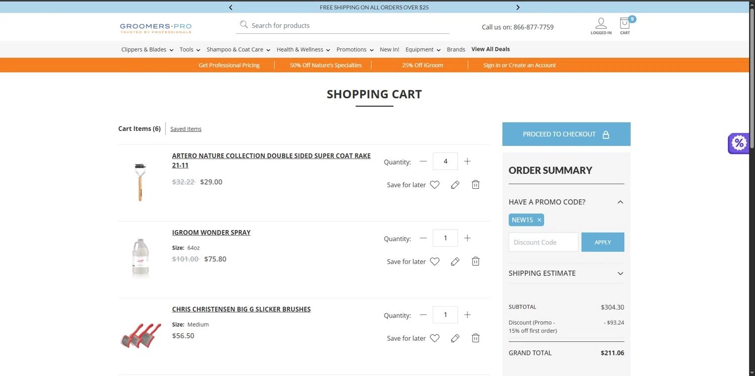Edit the Artero Coat Rake item
The image size is (755, 376).
coord(455,185)
